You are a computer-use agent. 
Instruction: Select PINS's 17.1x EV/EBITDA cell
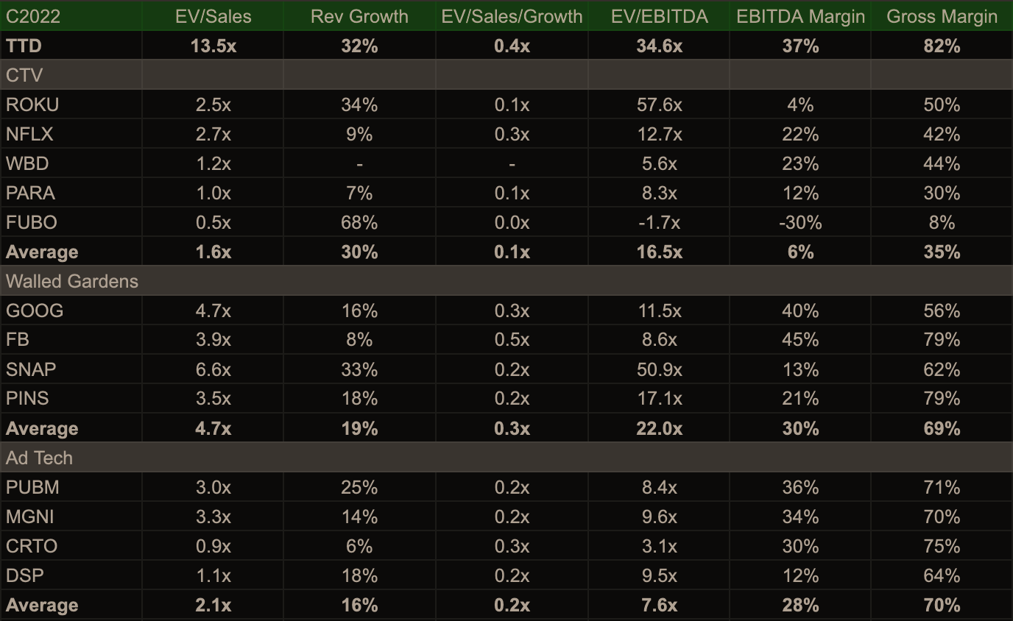659,399
